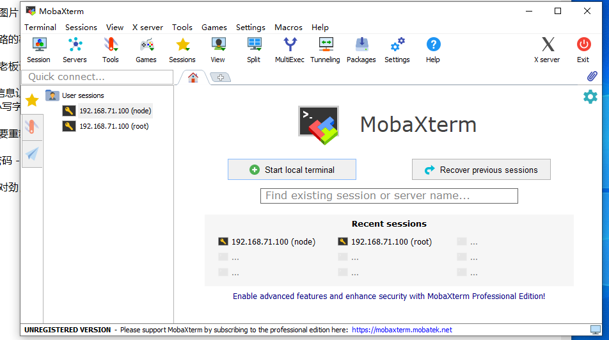The height and width of the screenshot is (340, 609).
Task: Click the Professional Edition promotion link
Action: coord(389,296)
